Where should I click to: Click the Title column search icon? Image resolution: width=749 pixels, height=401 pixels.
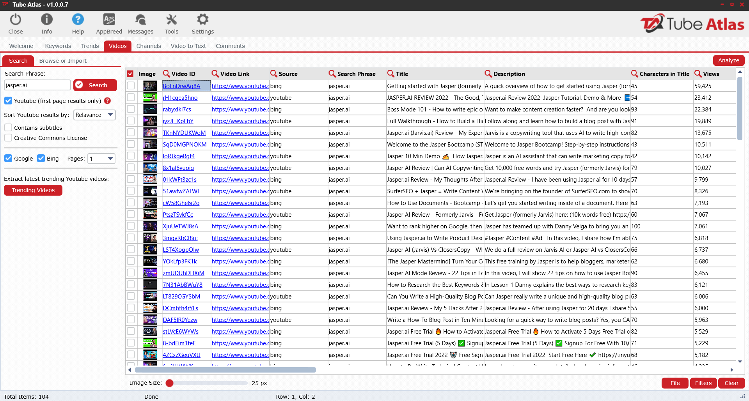[x=391, y=74]
